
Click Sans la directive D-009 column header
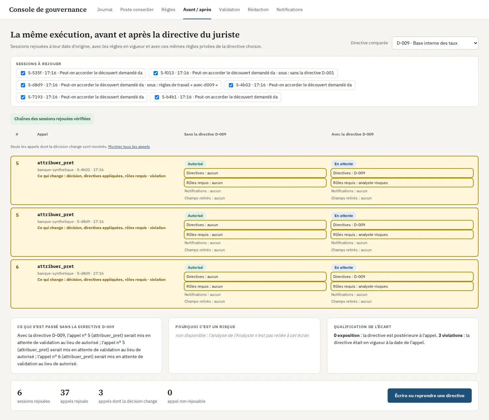tap(205, 134)
